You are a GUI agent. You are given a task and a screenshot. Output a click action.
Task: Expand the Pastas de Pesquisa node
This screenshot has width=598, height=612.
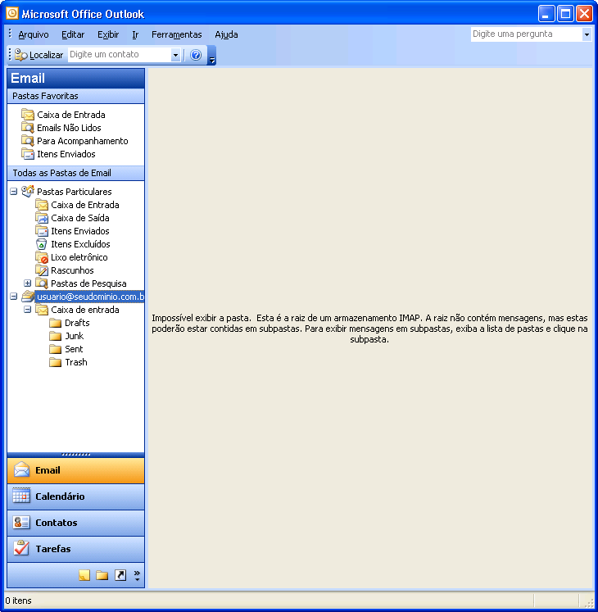point(28,283)
